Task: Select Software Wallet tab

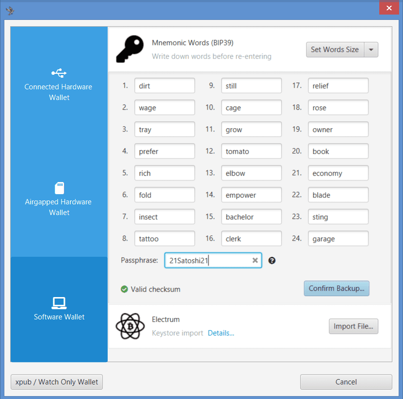Action: tap(59, 309)
